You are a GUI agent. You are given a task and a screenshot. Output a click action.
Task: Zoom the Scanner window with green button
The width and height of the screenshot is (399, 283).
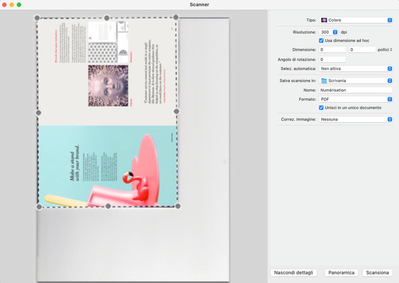19,5
